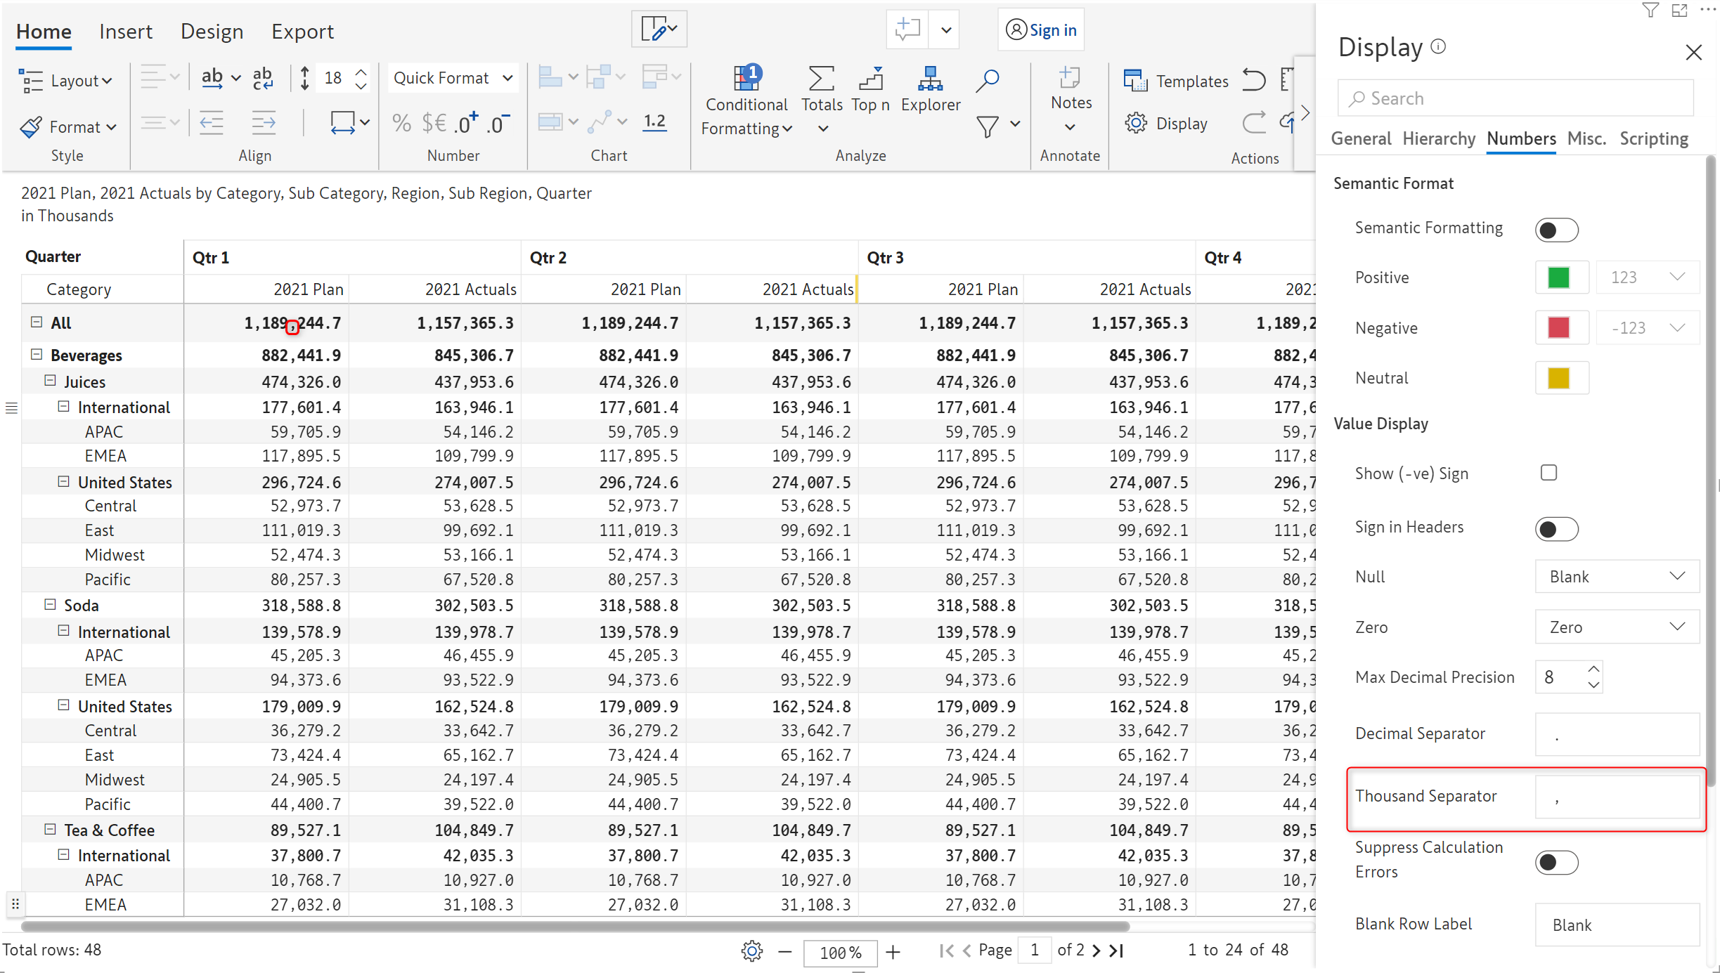Check the Show (-ve) Sign box
Viewport: 1720px width, 973px height.
point(1548,473)
